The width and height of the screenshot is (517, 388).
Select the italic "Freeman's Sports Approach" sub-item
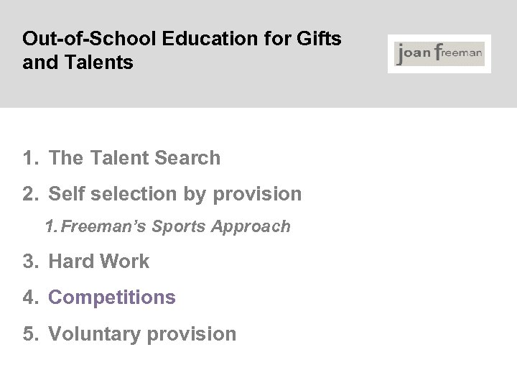coord(176,227)
